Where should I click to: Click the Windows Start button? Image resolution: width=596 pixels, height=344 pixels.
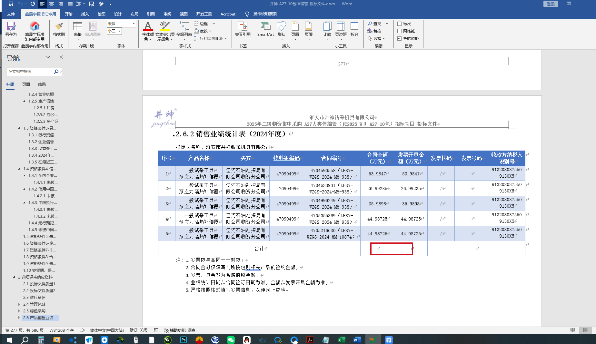coord(9,339)
